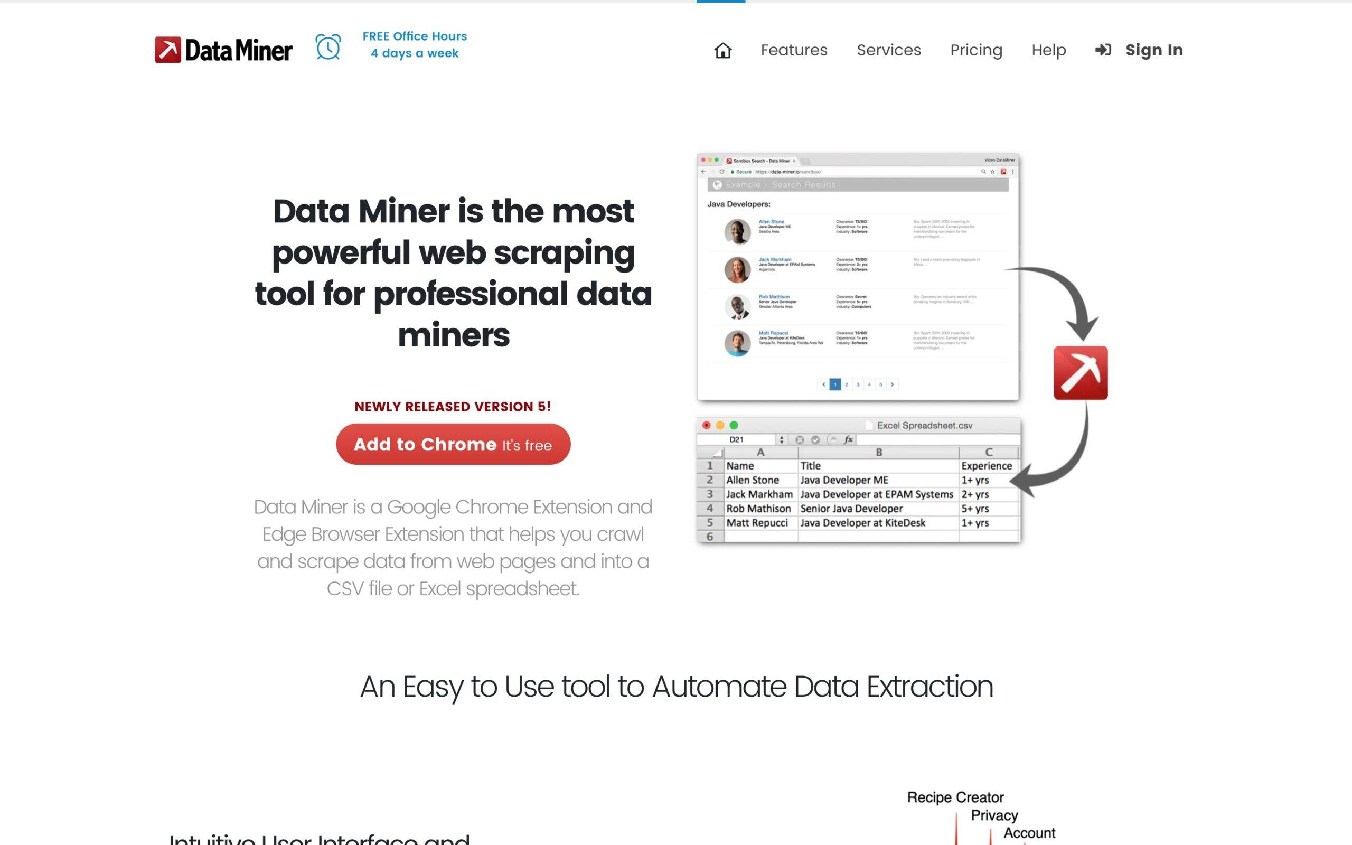
Task: Expand the Services navigation dropdown
Action: [x=889, y=50]
